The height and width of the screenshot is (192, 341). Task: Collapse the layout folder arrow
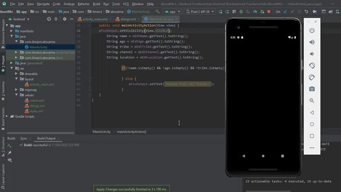(x=17, y=79)
